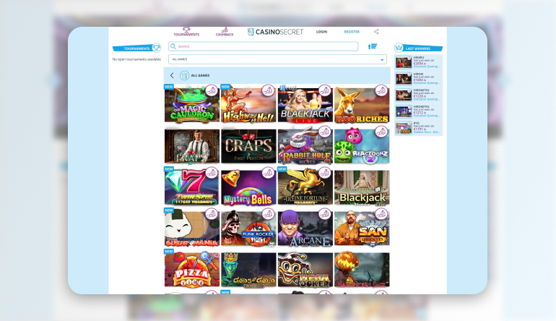The height and width of the screenshot is (321, 556).
Task: Click 'No open tournaments available' text
Action: [136, 59]
